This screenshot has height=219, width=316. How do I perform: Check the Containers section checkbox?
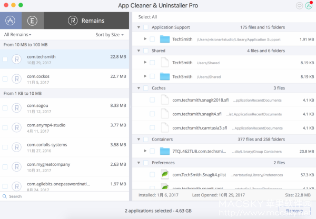point(146,139)
